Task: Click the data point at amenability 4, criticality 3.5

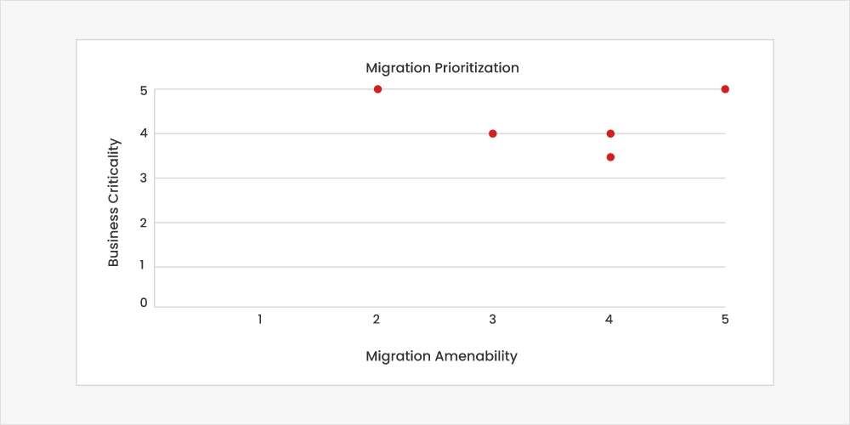Action: click(610, 156)
